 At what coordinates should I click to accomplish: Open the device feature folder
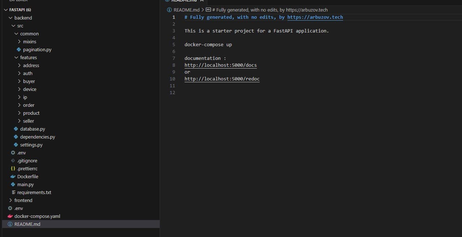pyautogui.click(x=30, y=89)
